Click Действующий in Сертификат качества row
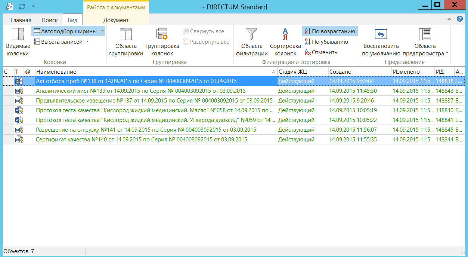Image resolution: width=468 pixels, height=257 pixels. pyautogui.click(x=297, y=140)
